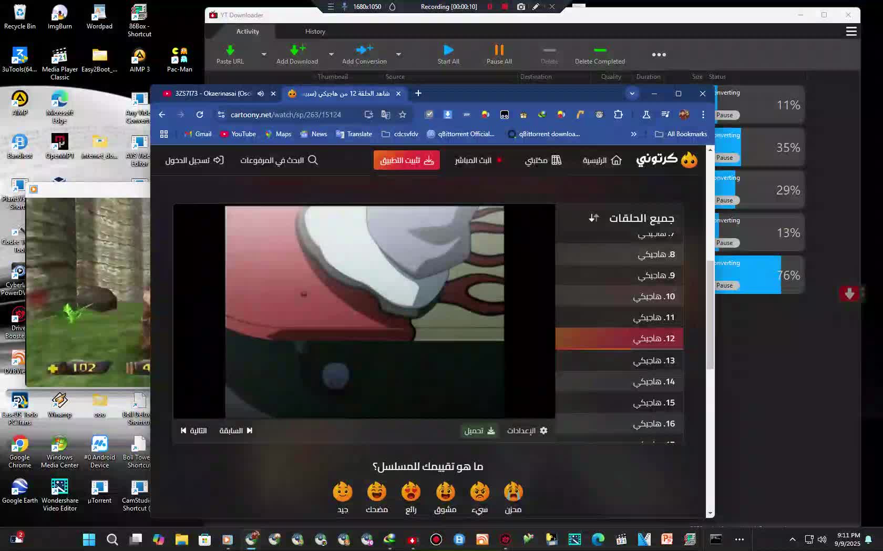Open the Maps bookmark
883x551 pixels.
pos(278,134)
